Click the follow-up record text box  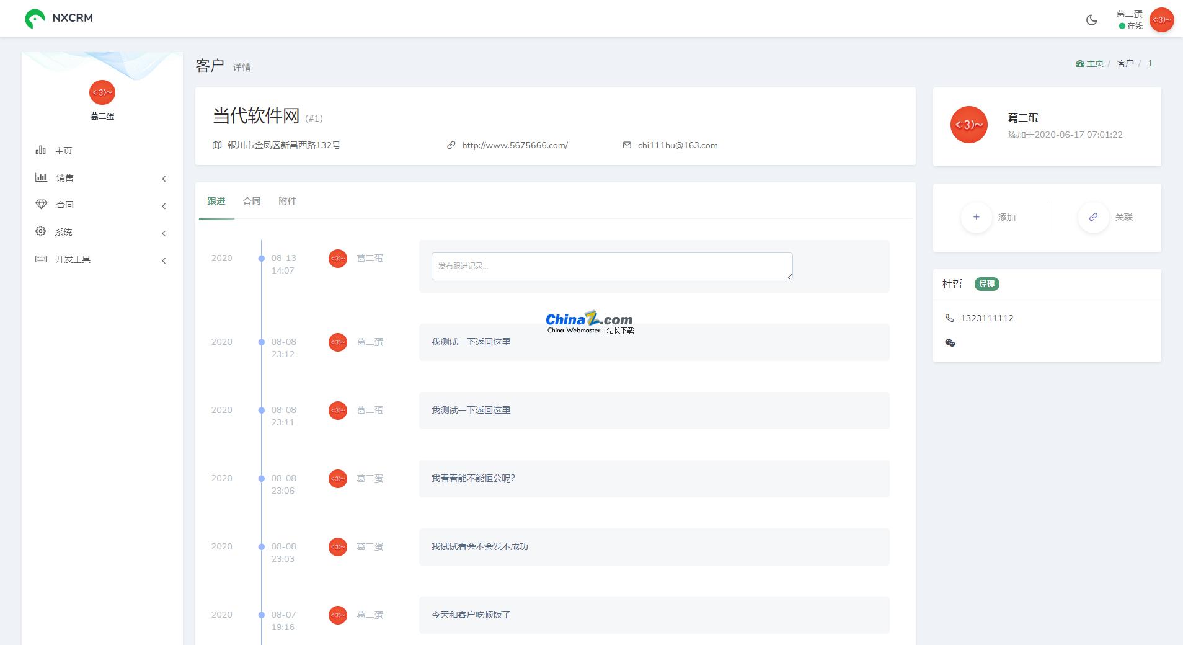tap(611, 266)
